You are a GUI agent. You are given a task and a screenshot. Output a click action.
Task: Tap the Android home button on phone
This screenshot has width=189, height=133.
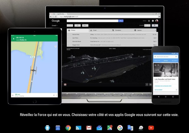point(166,97)
